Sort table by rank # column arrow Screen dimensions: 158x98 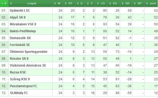pos(2,3)
